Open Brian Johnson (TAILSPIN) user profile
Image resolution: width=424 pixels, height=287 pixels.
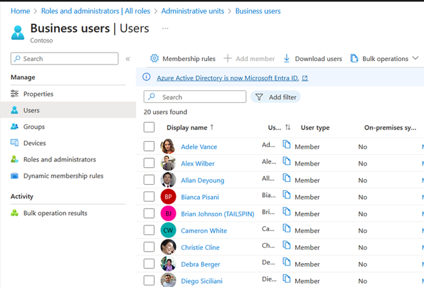coord(217,214)
